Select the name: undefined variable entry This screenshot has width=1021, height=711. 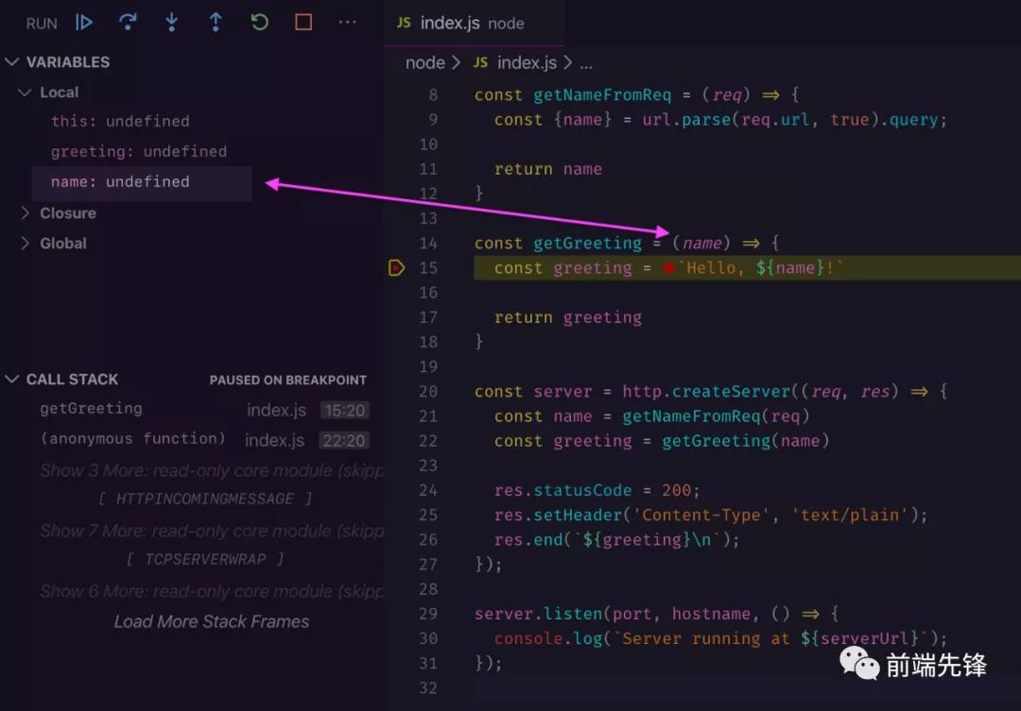[119, 181]
